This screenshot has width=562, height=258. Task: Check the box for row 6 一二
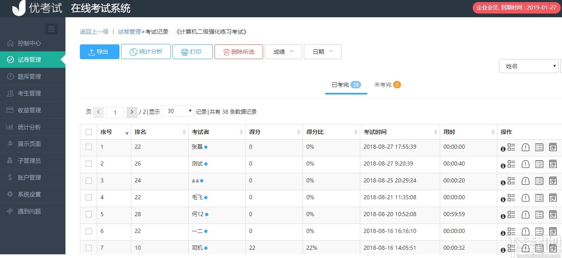(89, 231)
